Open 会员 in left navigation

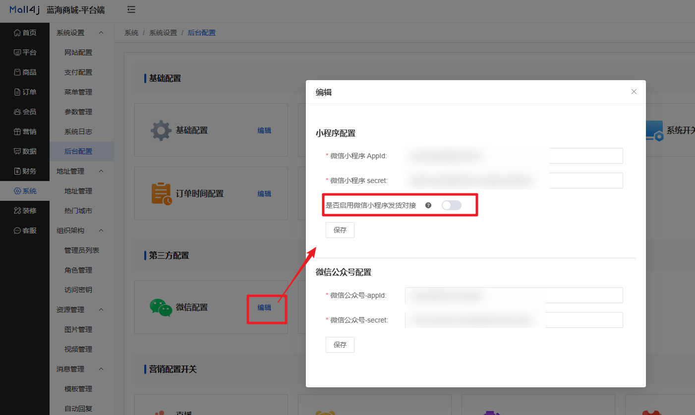pos(25,112)
